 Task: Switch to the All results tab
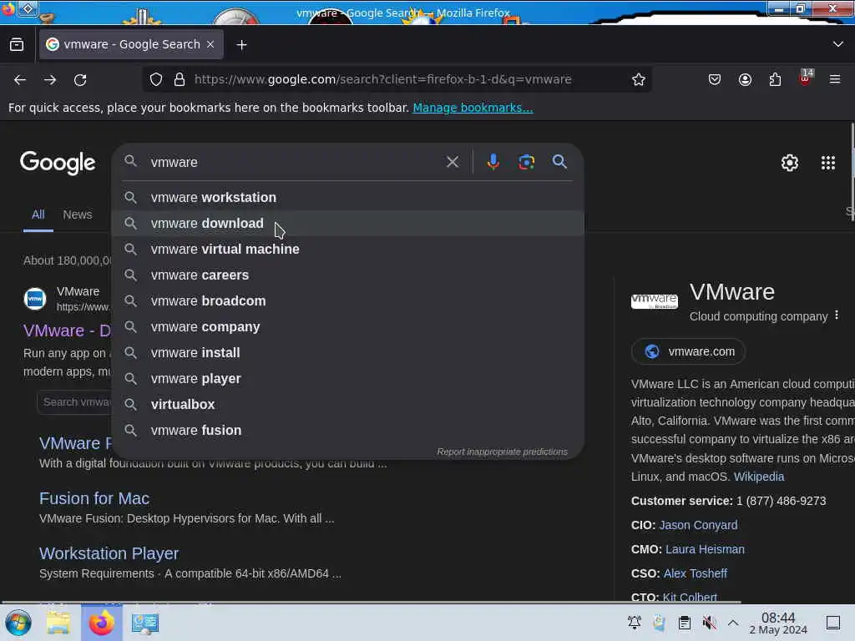(38, 215)
